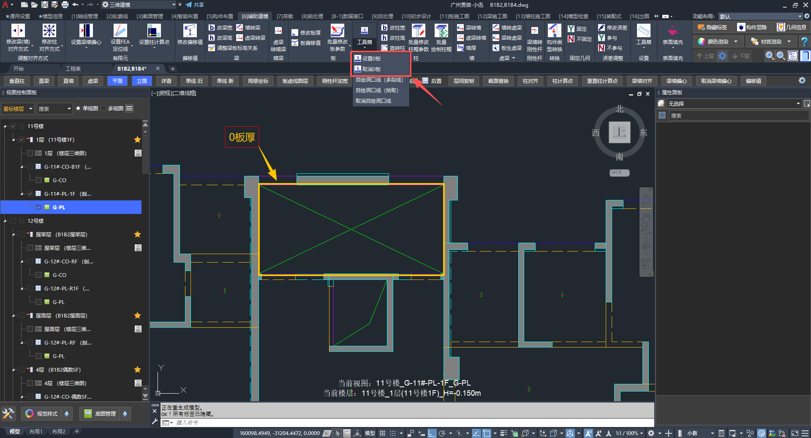This screenshot has width=811, height=438.
Task: Click the star next to 屋架层 (B1B2屋架层)
Action: click(137, 234)
